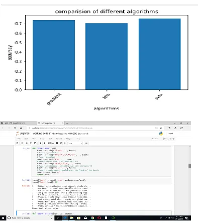Image resolution: width=198 pixels, height=223 pixels.
Task: Move selected cell up with arrow icon
Action: 40,143
